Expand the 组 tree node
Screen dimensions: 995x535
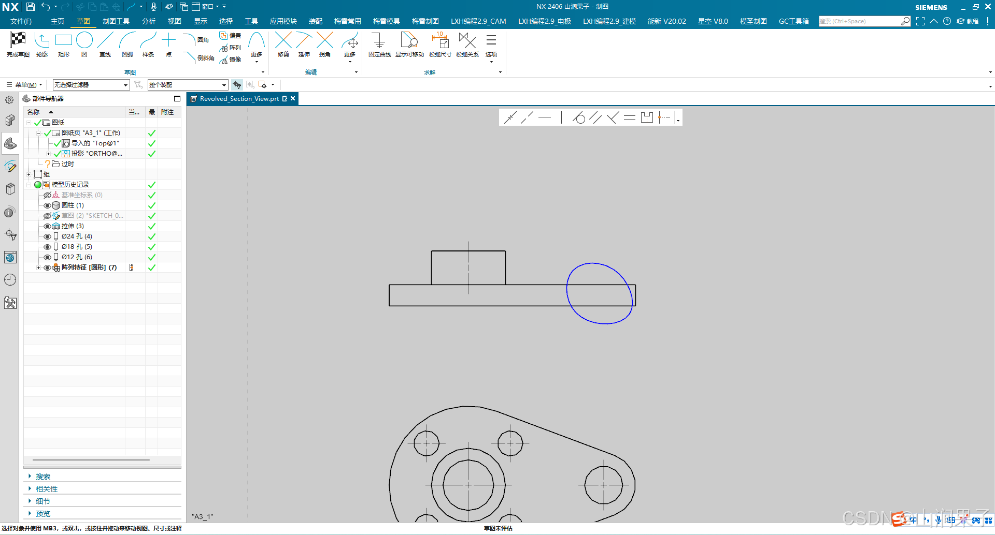(29, 174)
